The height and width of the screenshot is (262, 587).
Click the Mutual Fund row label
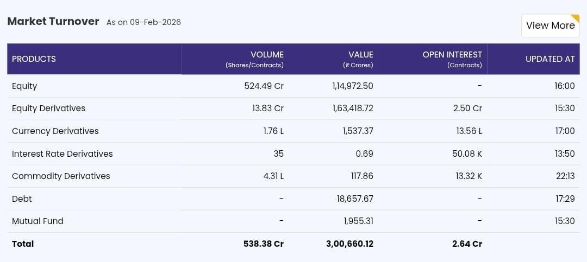click(38, 221)
